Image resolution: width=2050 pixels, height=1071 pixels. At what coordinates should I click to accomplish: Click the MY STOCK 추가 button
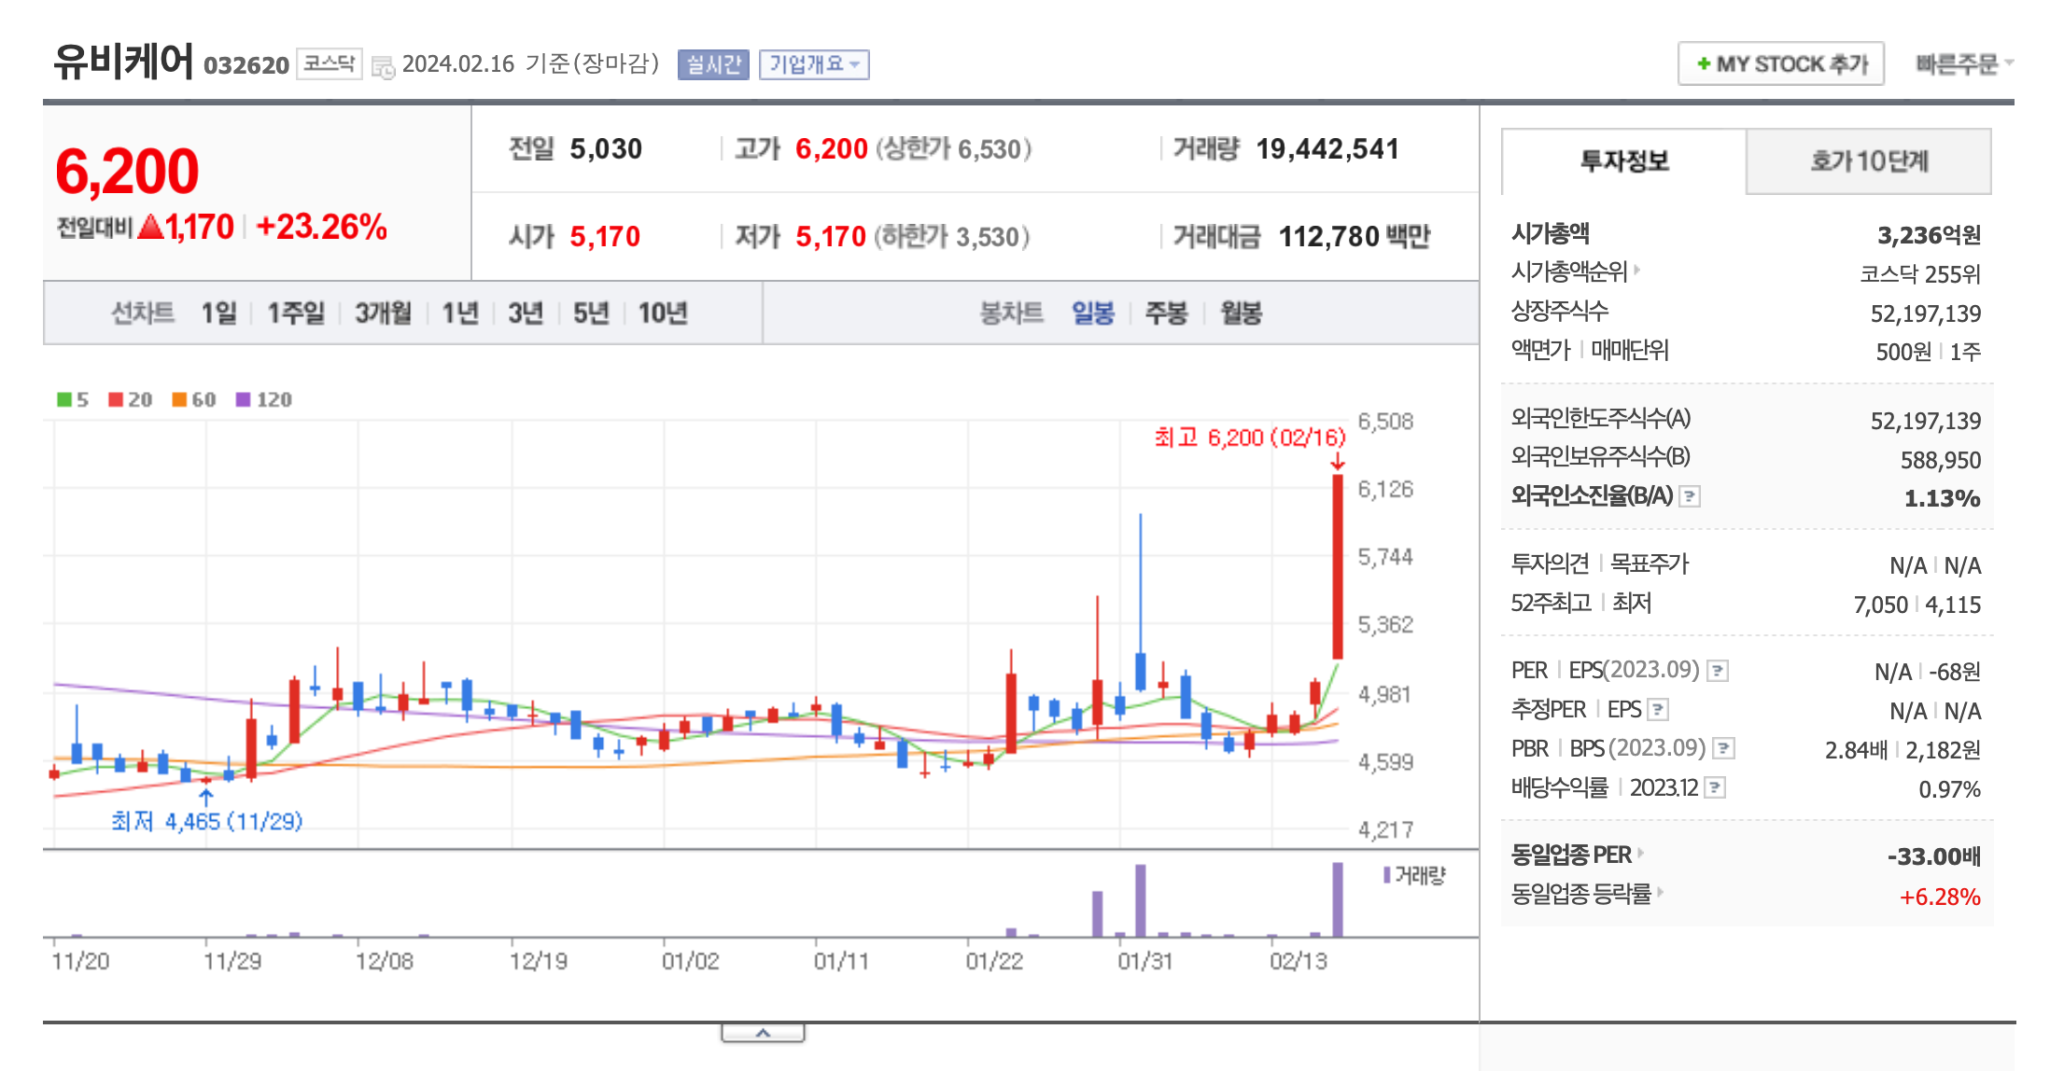tap(1780, 63)
